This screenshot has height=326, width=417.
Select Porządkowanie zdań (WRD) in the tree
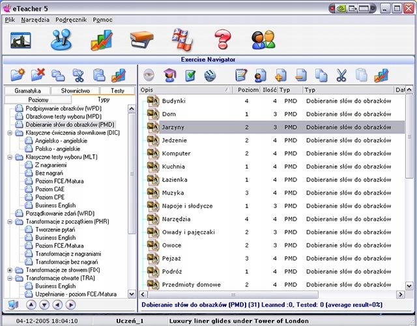pyautogui.click(x=61, y=213)
